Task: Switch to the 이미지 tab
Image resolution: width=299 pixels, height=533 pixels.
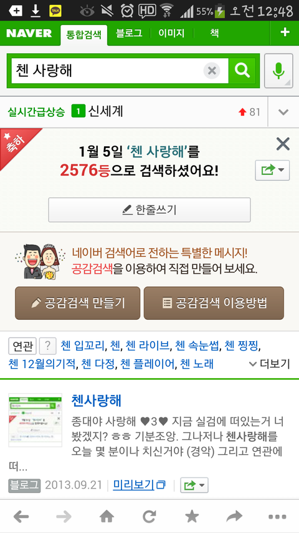Action: point(171,33)
